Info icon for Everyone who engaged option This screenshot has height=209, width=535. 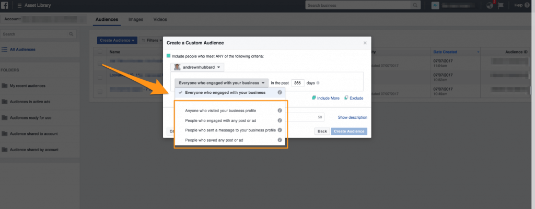coord(280,93)
